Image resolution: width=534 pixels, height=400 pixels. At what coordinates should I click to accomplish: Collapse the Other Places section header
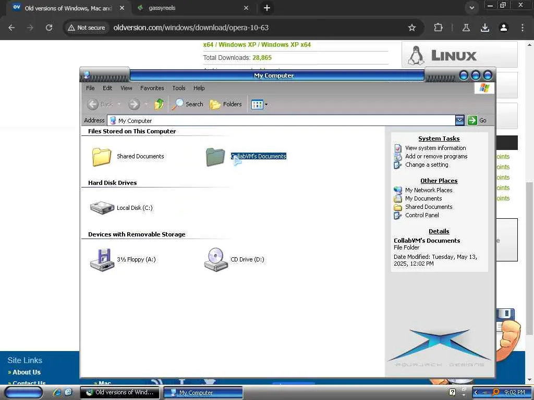(x=439, y=181)
